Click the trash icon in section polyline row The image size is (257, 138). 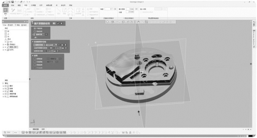66,45
